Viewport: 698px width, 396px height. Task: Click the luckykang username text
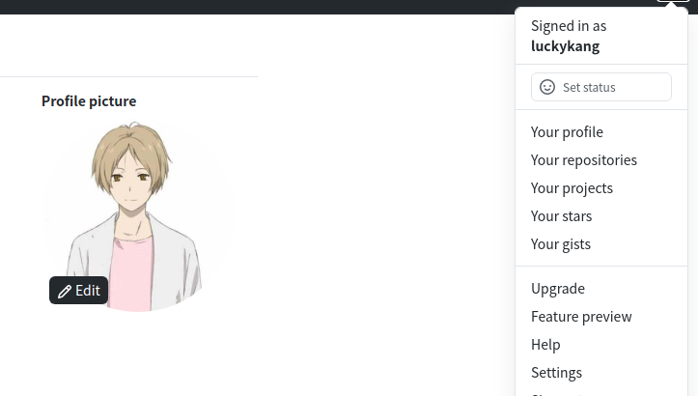coord(565,46)
